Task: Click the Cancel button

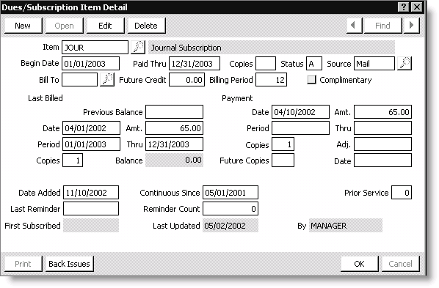Action: pos(401,264)
